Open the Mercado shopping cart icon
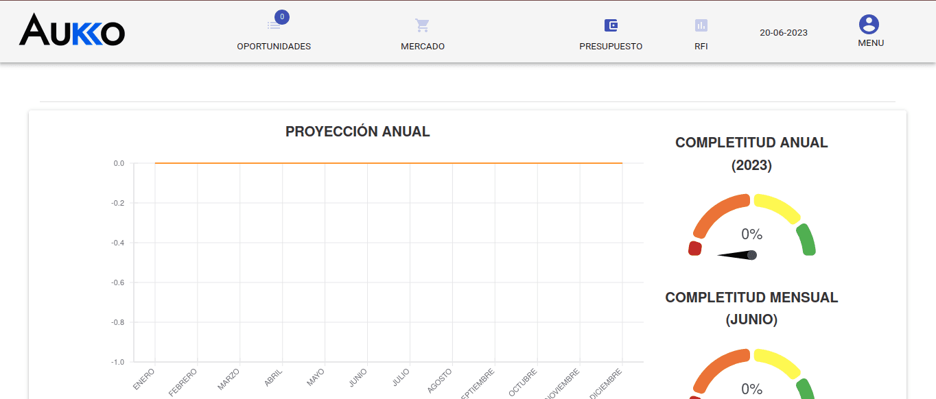Viewport: 936px width, 399px height. coord(422,26)
